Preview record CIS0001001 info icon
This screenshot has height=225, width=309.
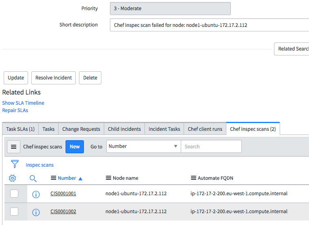pyautogui.click(x=36, y=194)
